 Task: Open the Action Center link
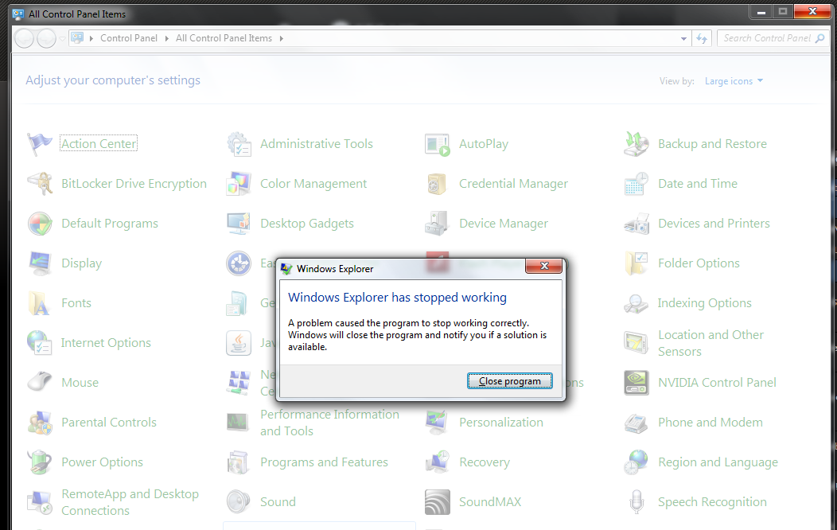tap(98, 143)
